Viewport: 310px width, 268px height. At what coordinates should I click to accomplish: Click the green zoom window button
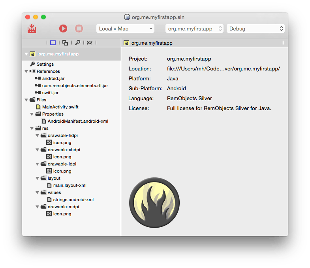(x=43, y=17)
